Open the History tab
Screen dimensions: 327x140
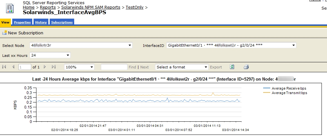[41, 22]
